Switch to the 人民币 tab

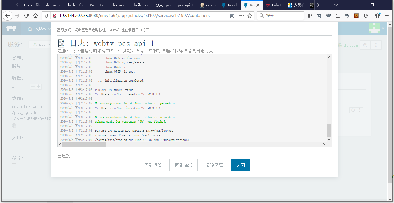click(x=296, y=5)
